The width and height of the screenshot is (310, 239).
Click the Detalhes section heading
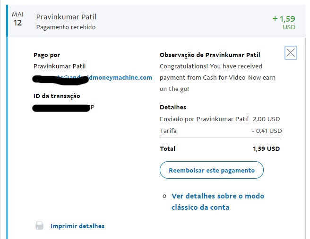pos(173,107)
